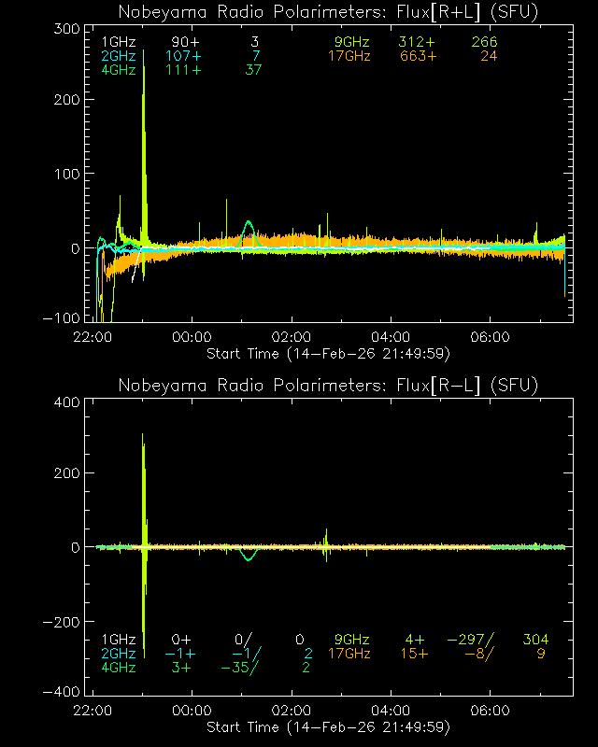Click the 4GHz legend label in bottom plot
This screenshot has width=598, height=747.
click(x=118, y=668)
